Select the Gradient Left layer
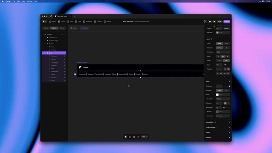 (53, 38)
